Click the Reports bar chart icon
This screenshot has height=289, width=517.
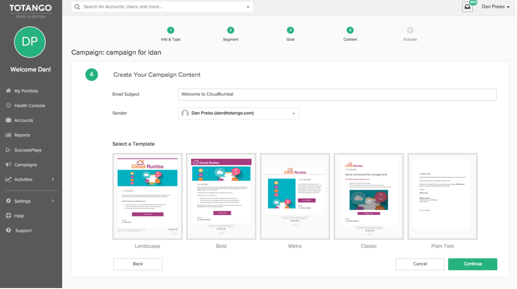click(8, 135)
